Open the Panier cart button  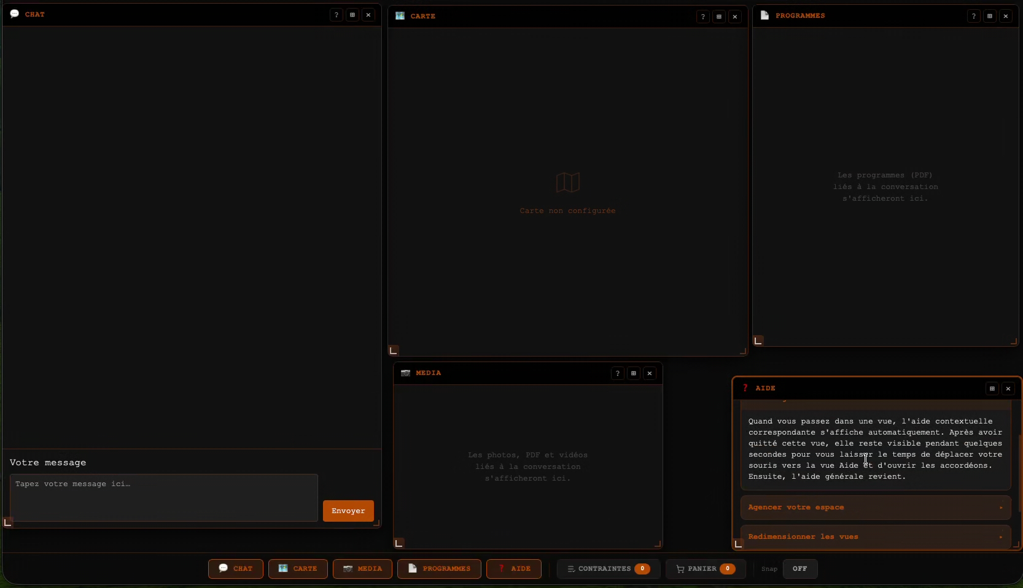(706, 569)
